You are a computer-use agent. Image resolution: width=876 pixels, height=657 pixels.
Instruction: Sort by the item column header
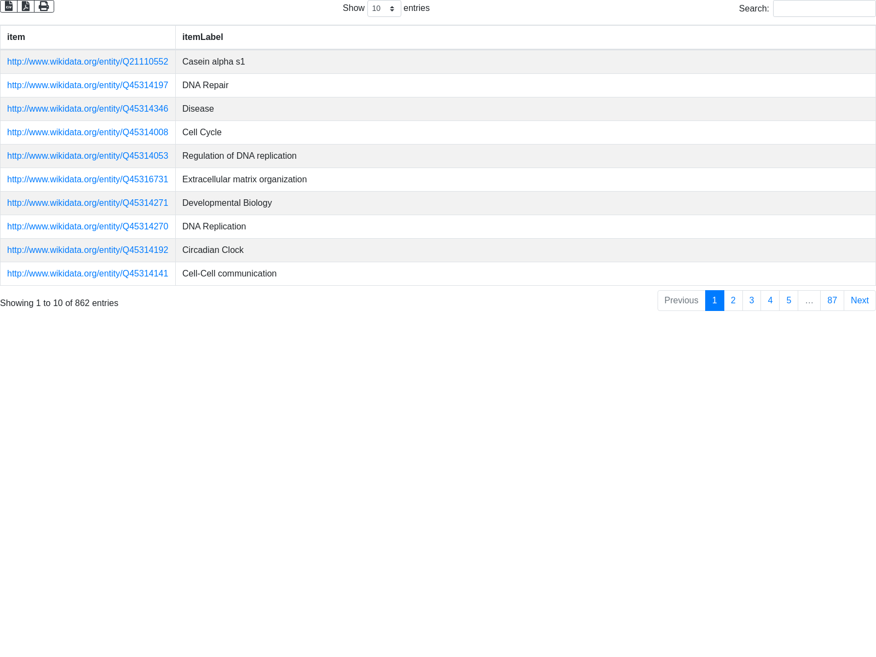pos(16,37)
